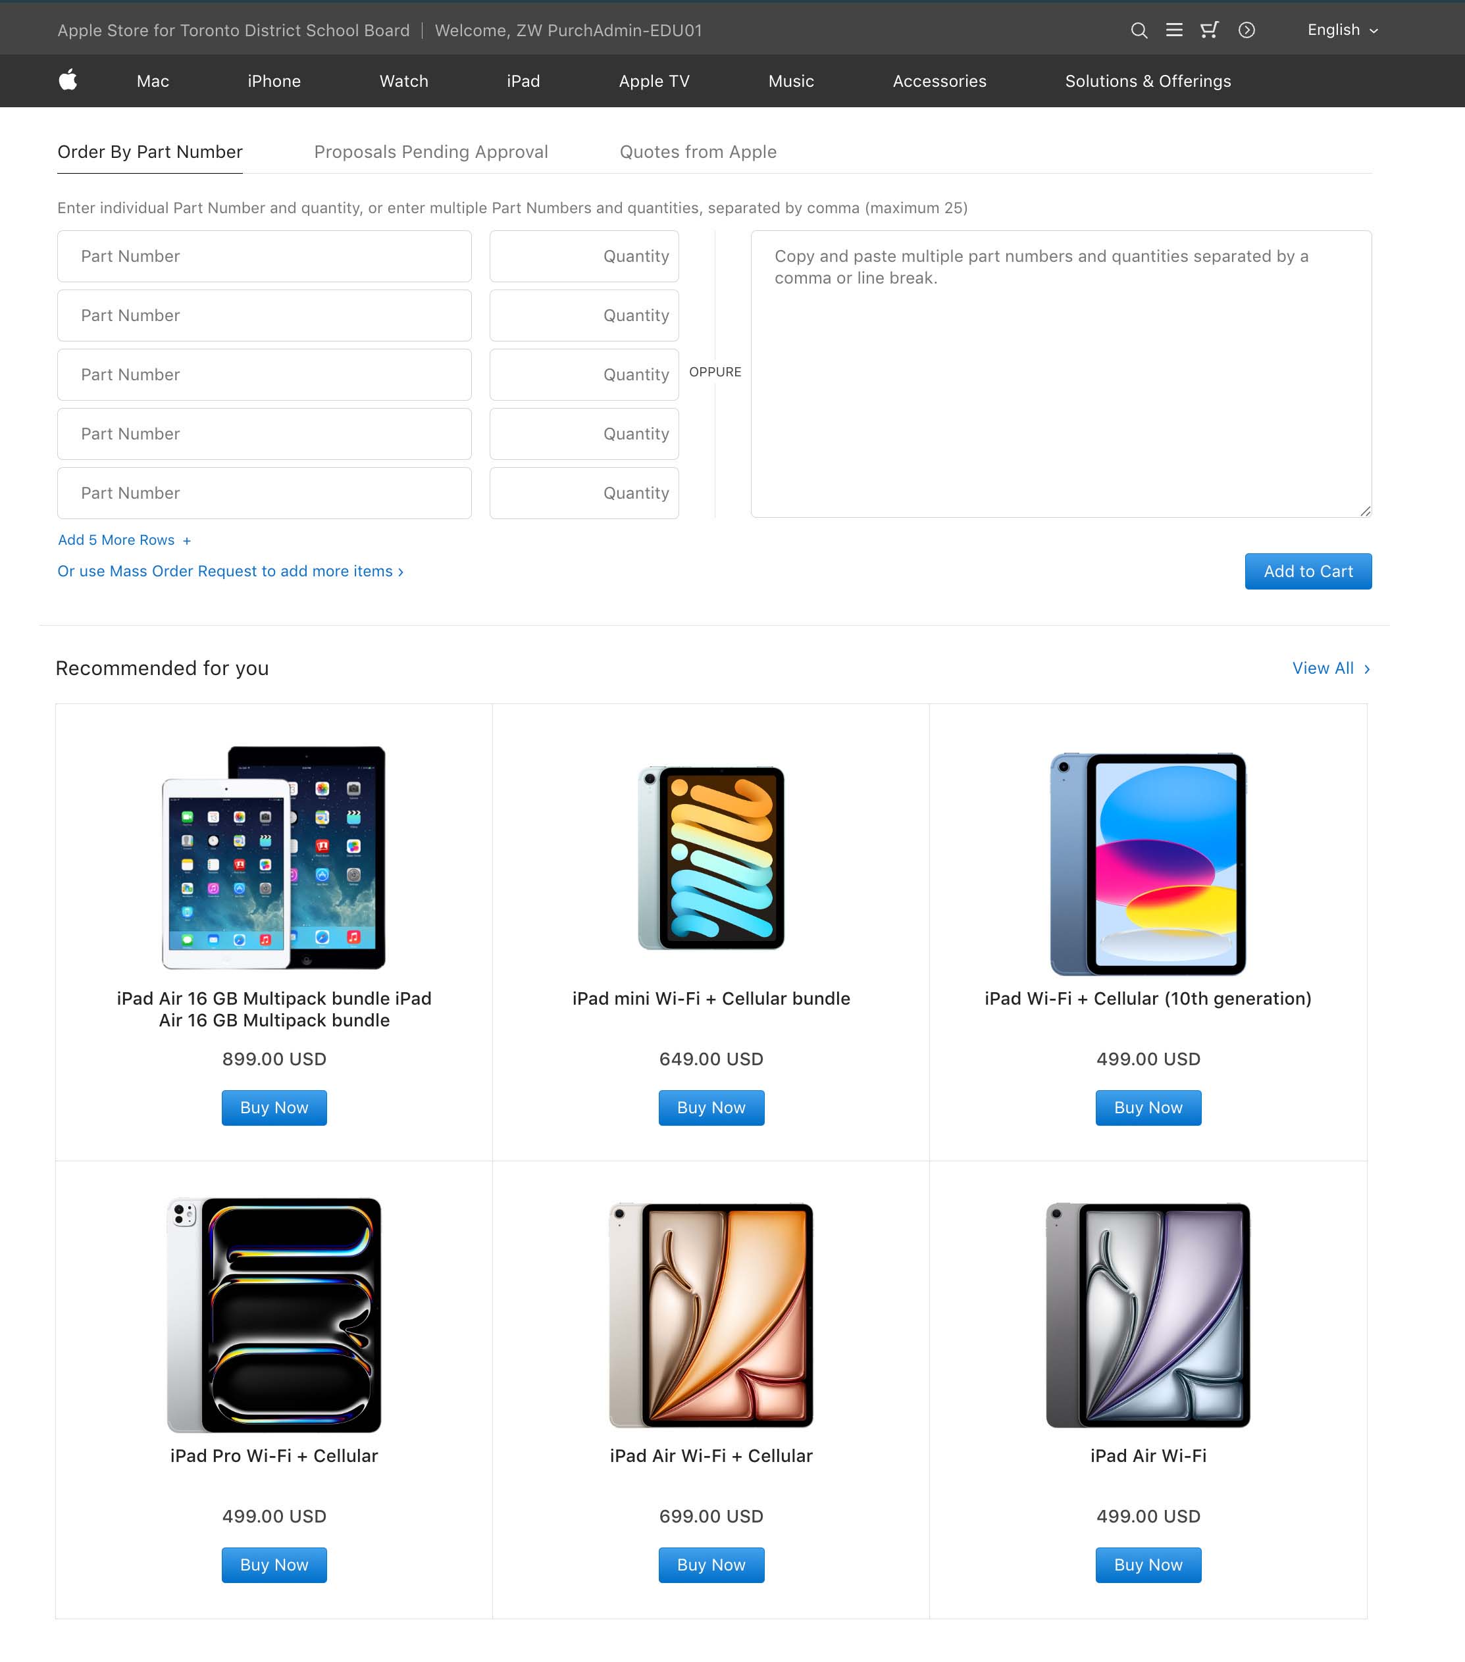Image resolution: width=1465 pixels, height=1662 pixels.
Task: Click the circled arrow icon in header
Action: (x=1247, y=30)
